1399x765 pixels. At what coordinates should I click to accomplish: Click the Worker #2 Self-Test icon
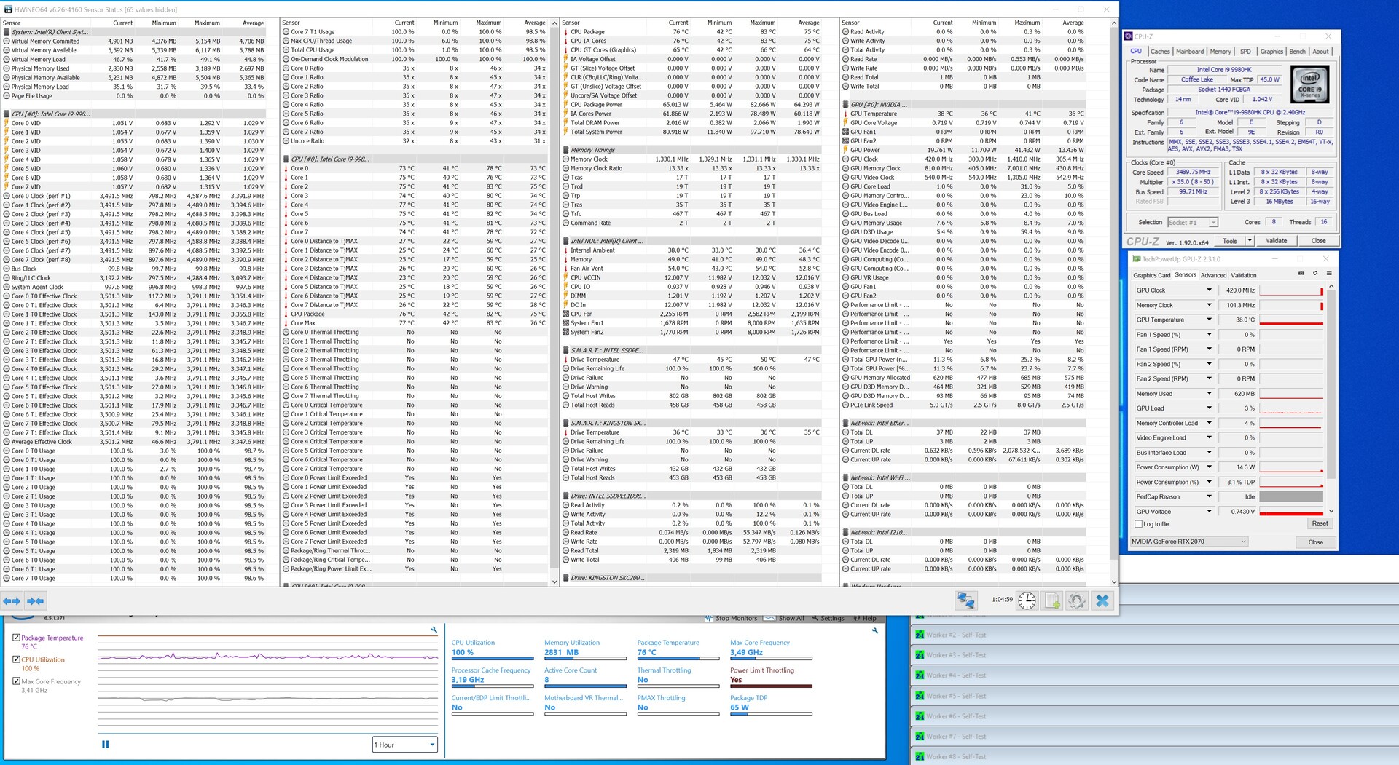(920, 635)
